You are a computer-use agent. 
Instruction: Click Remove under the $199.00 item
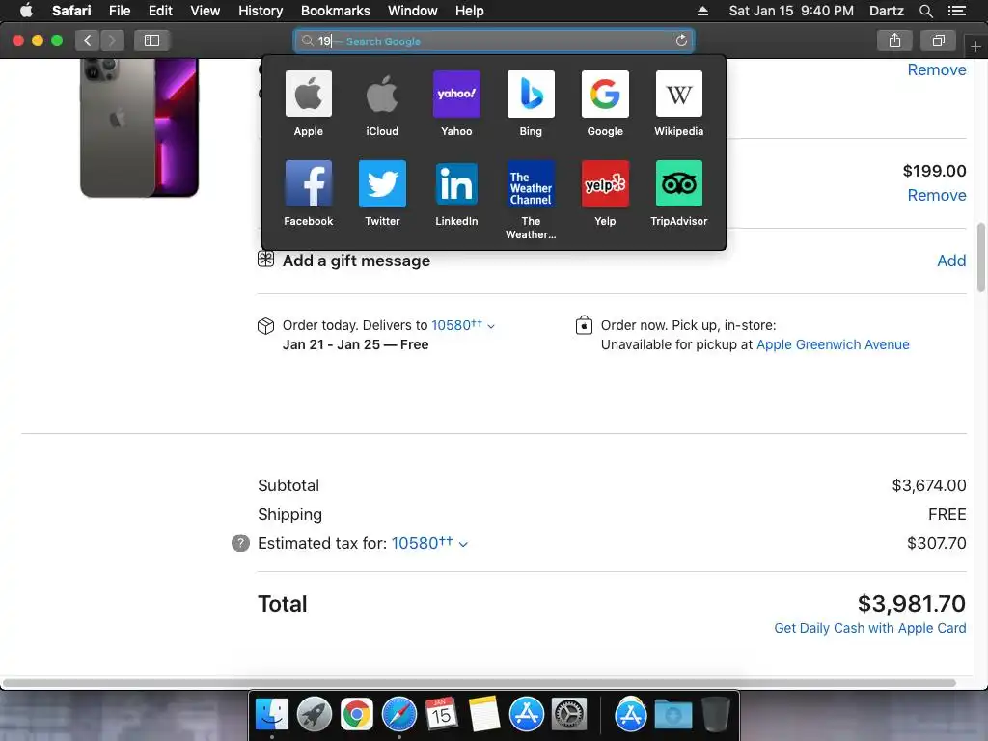[x=936, y=195]
